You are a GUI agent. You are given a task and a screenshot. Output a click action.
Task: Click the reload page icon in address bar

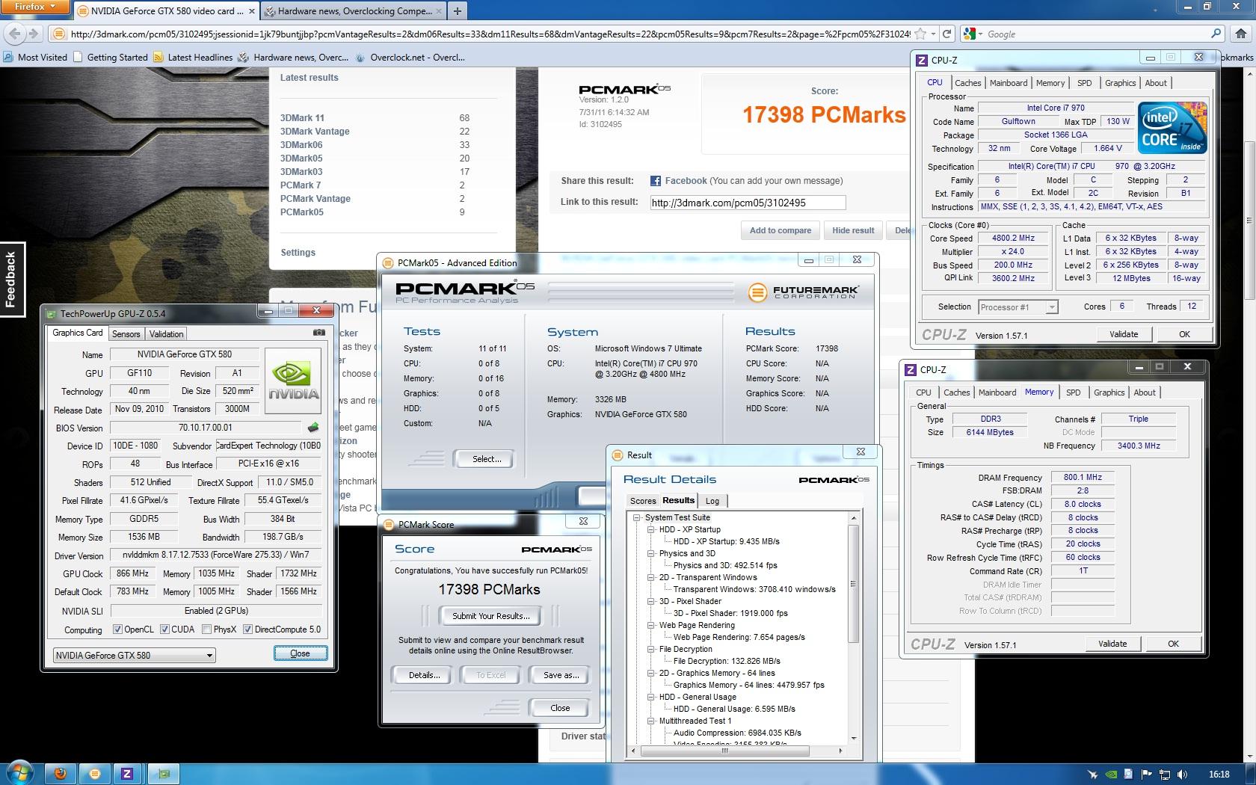946,34
